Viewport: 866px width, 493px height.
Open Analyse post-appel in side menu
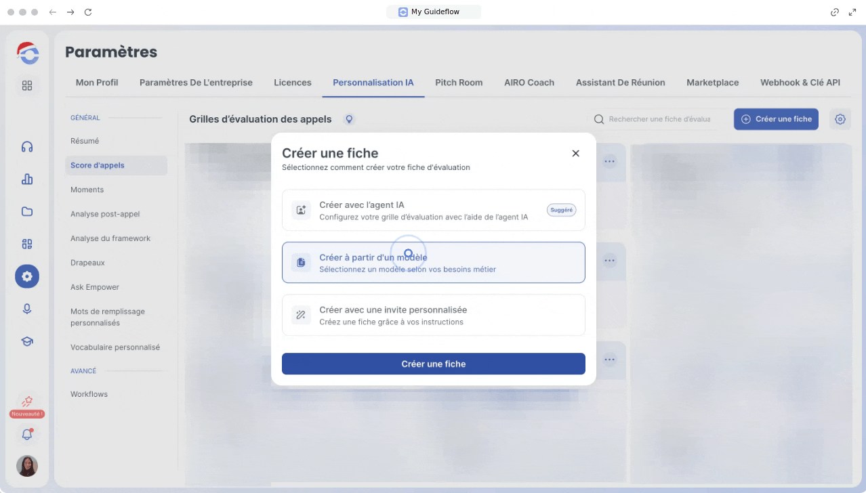pos(105,214)
